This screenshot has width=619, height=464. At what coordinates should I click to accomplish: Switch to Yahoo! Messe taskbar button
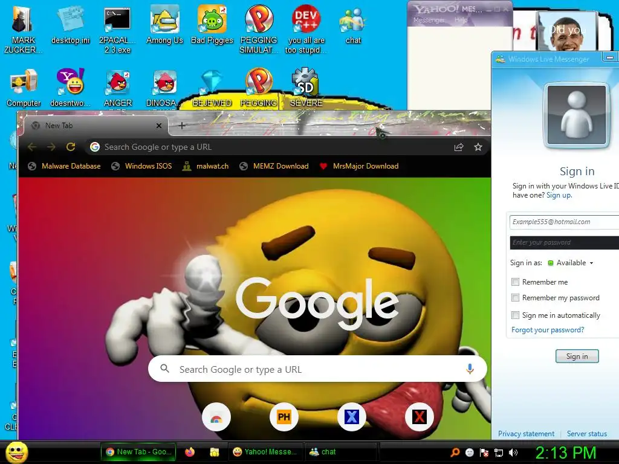pos(265,452)
